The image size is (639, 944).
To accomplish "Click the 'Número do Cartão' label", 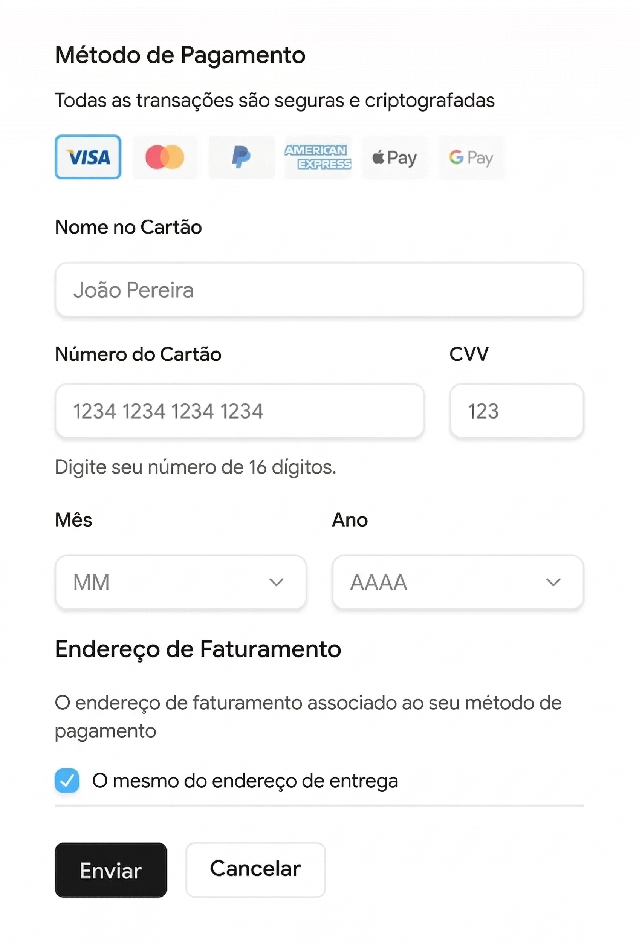I will [138, 354].
